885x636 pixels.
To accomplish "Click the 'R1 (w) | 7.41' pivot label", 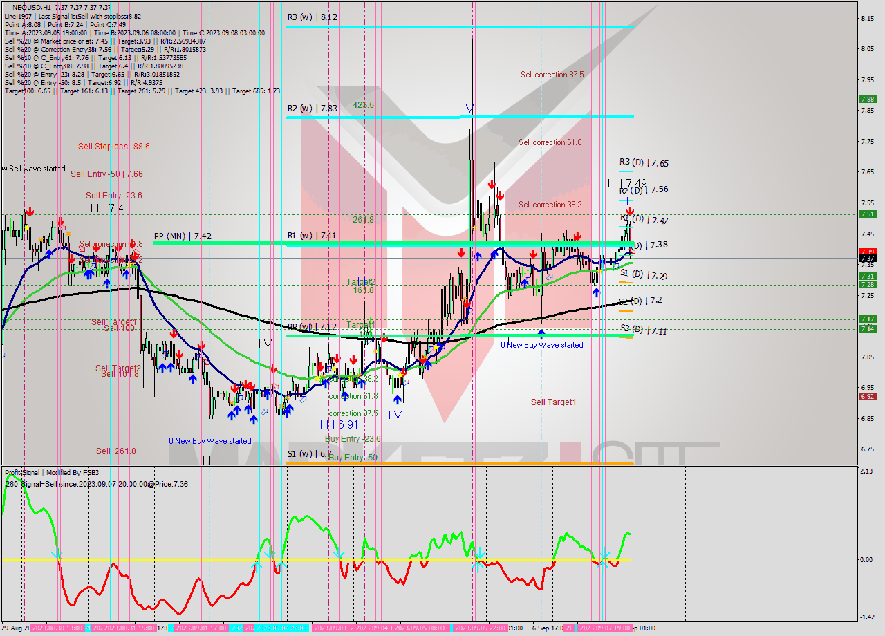I will point(312,236).
